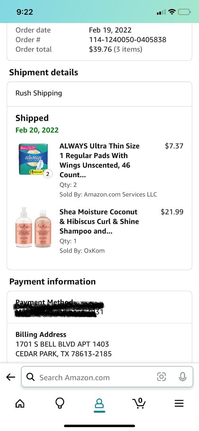Open the Shea Moisture product thumbnail
The width and height of the screenshot is (199, 431).
33,227
